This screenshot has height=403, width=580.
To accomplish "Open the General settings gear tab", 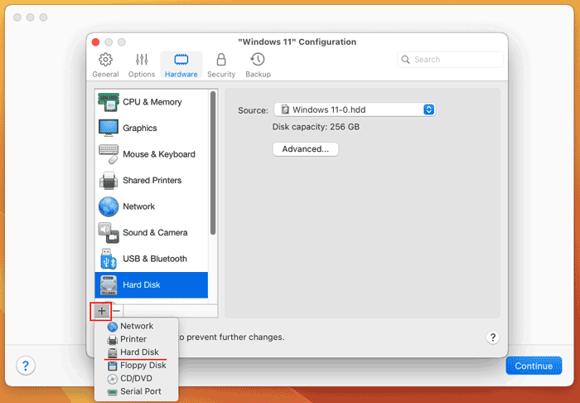I will 105,66.
